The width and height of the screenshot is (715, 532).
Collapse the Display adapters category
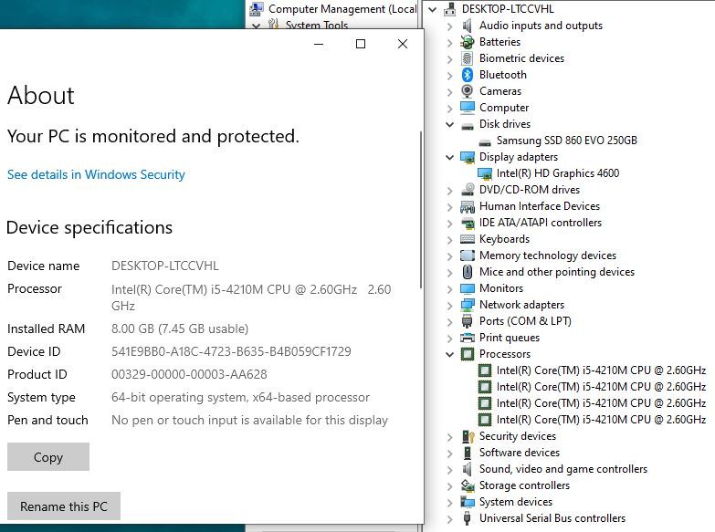(x=449, y=157)
